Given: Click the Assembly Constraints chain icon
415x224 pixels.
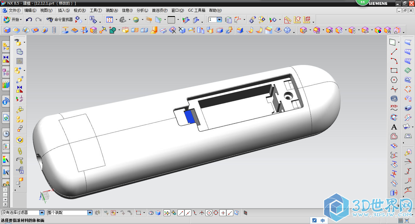Looking at the screenshot, I should [20, 151].
